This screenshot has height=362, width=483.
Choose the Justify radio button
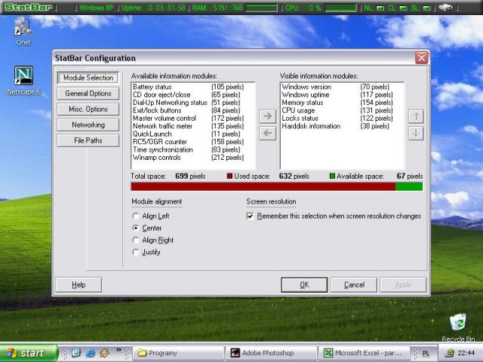146,252
